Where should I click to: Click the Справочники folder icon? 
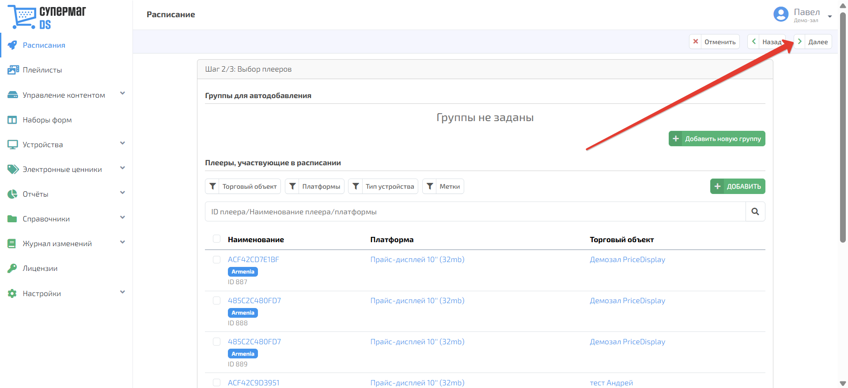pos(12,219)
